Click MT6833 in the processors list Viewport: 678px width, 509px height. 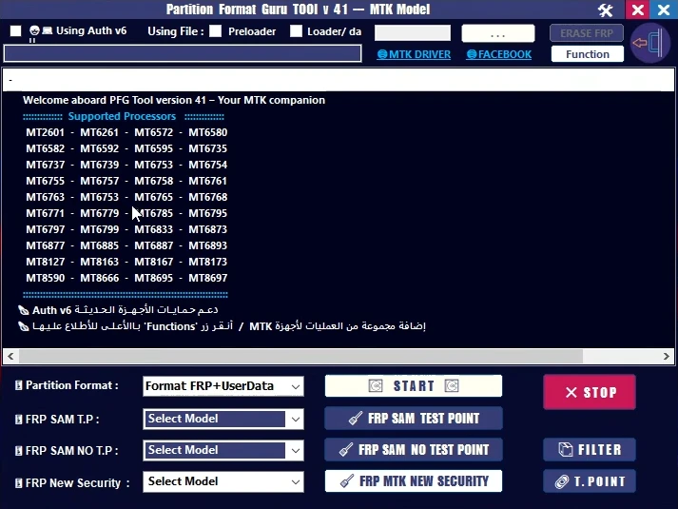coord(153,229)
